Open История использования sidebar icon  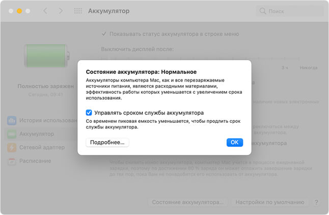[12, 121]
